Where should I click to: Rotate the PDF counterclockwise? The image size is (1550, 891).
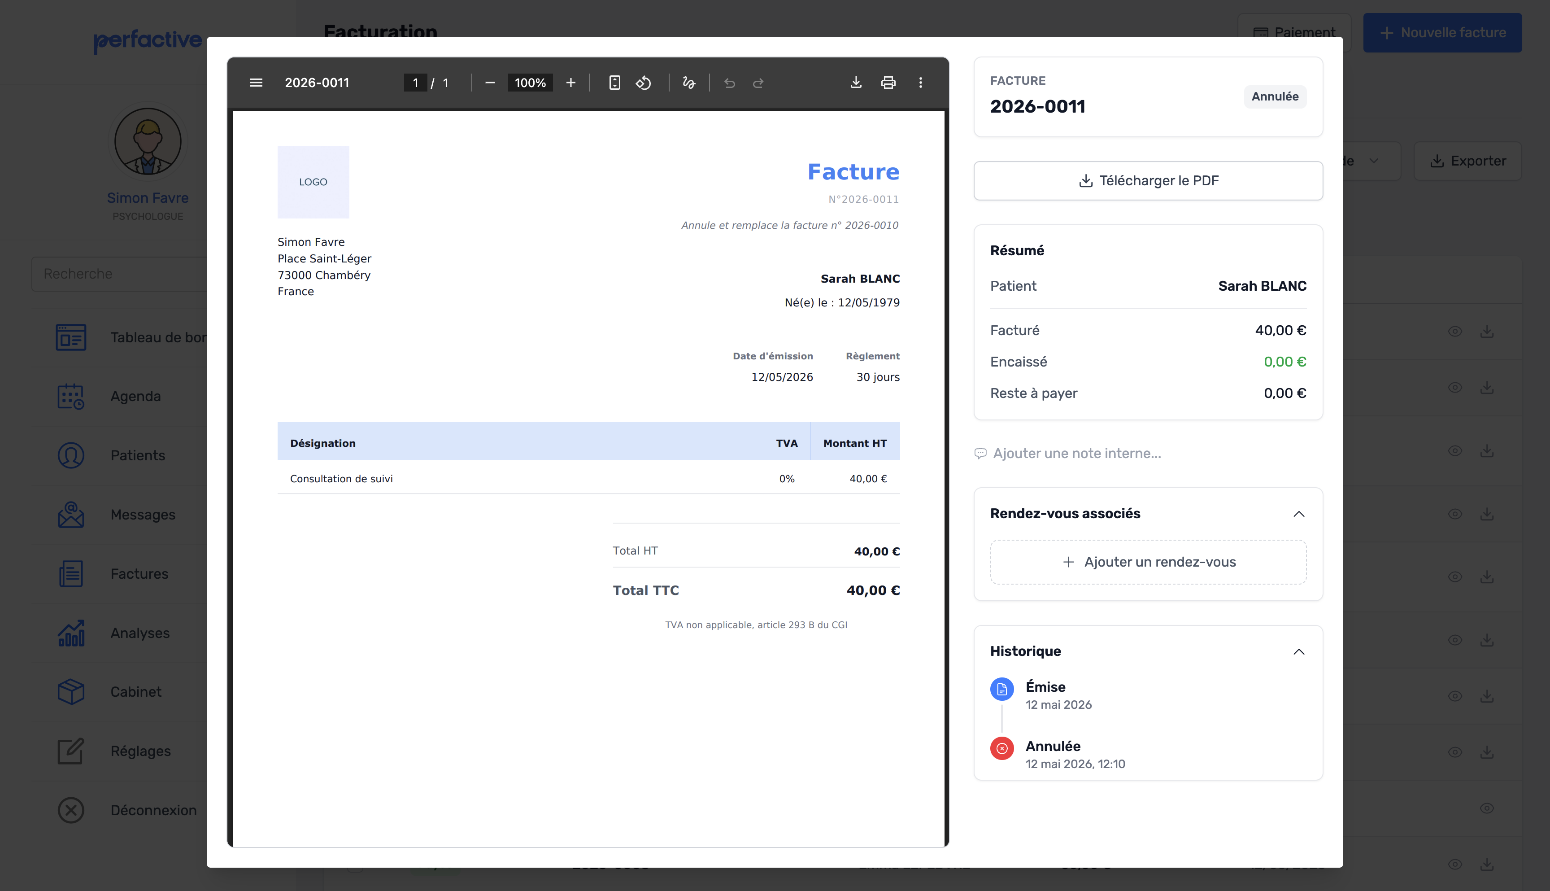643,83
